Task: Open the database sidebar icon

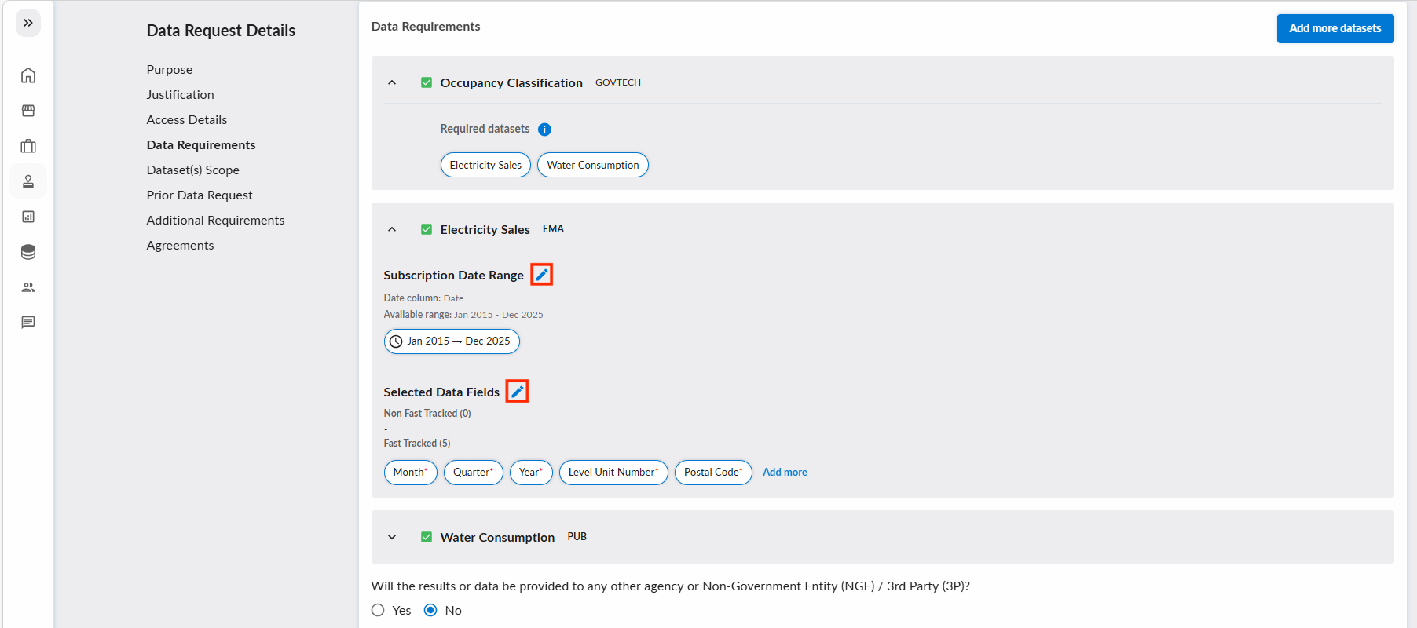Action: point(28,252)
